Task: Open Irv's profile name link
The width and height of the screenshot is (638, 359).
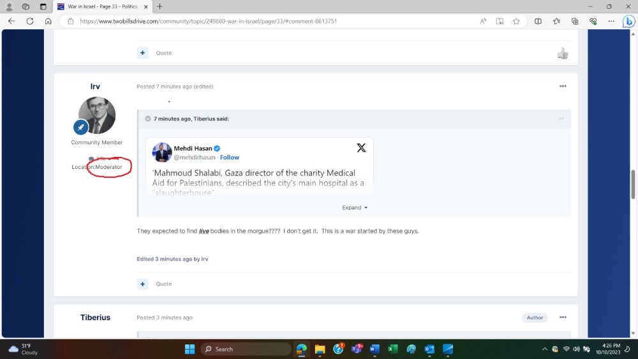Action: pos(95,86)
